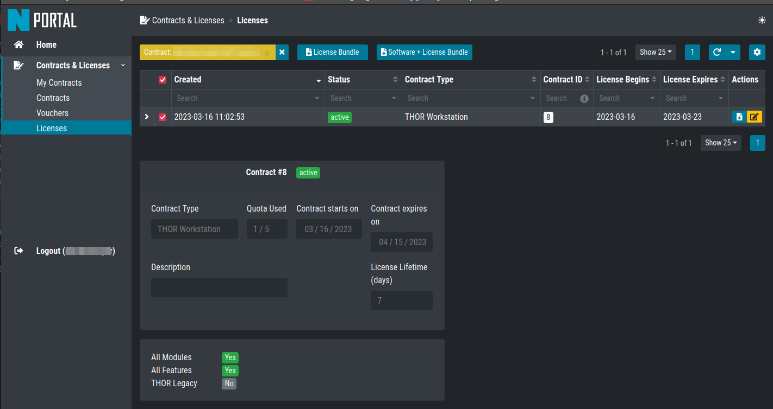Viewport: 773px width, 409px height.
Task: Click the yellow Contract filter tag
Action: coord(208,52)
